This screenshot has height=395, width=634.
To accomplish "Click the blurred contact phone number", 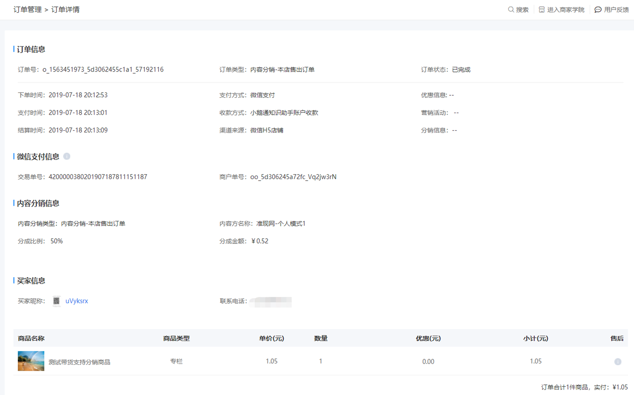I will [x=271, y=302].
